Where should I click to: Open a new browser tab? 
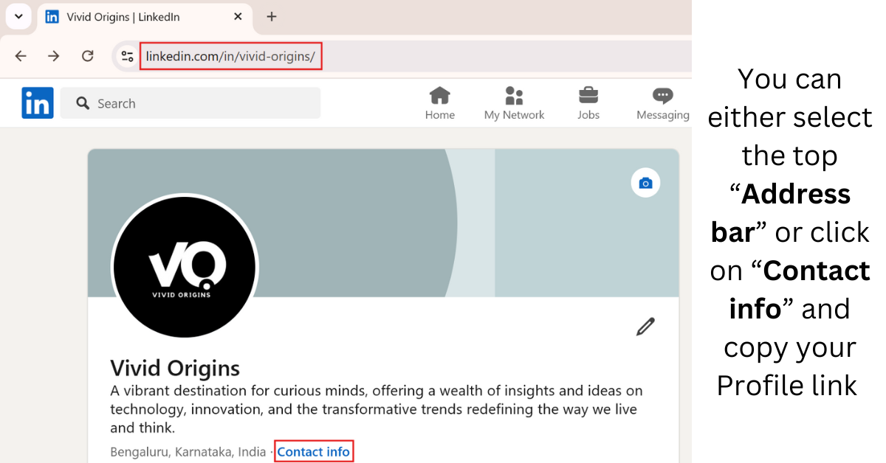(x=271, y=16)
